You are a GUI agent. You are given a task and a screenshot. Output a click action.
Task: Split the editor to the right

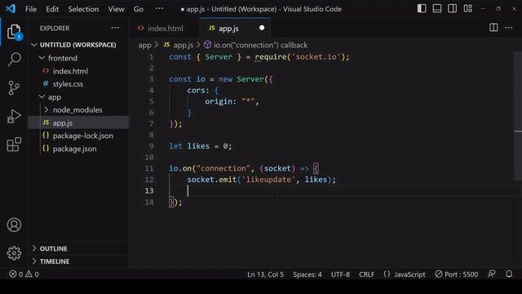point(493,28)
